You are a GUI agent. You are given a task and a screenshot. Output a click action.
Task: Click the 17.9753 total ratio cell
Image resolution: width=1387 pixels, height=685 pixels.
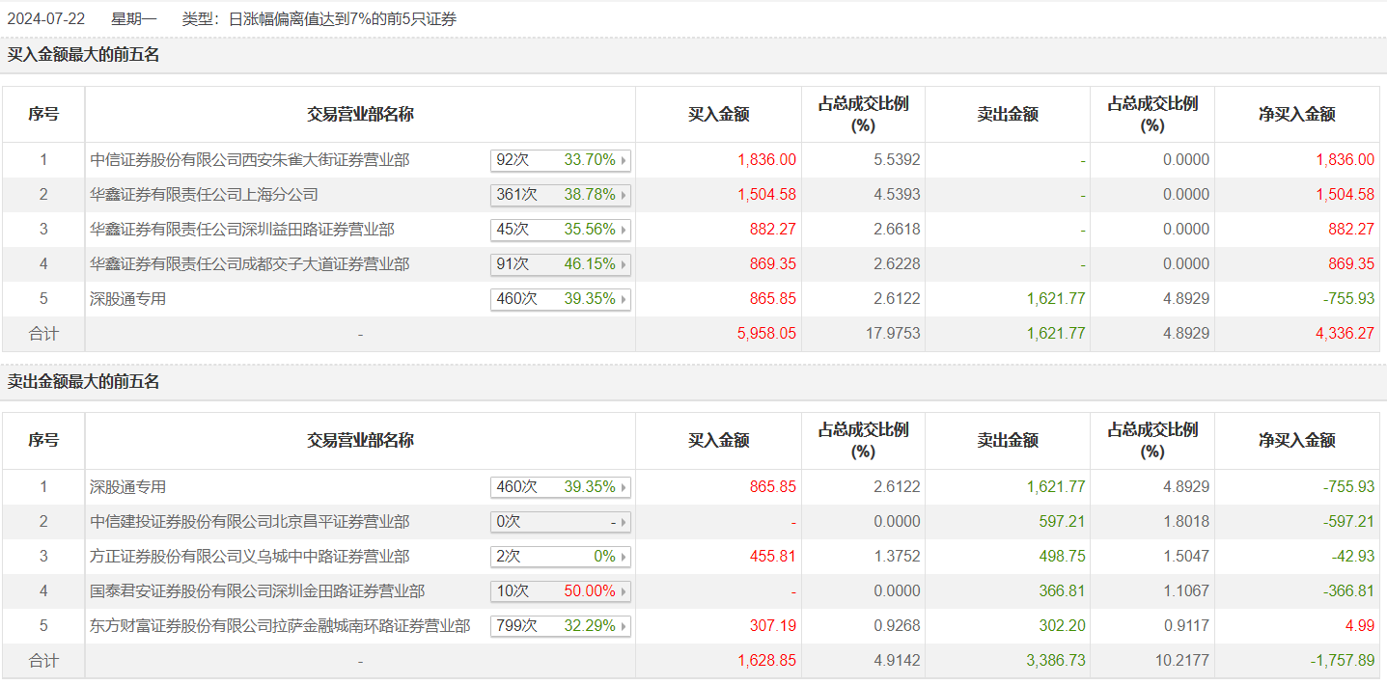point(894,334)
